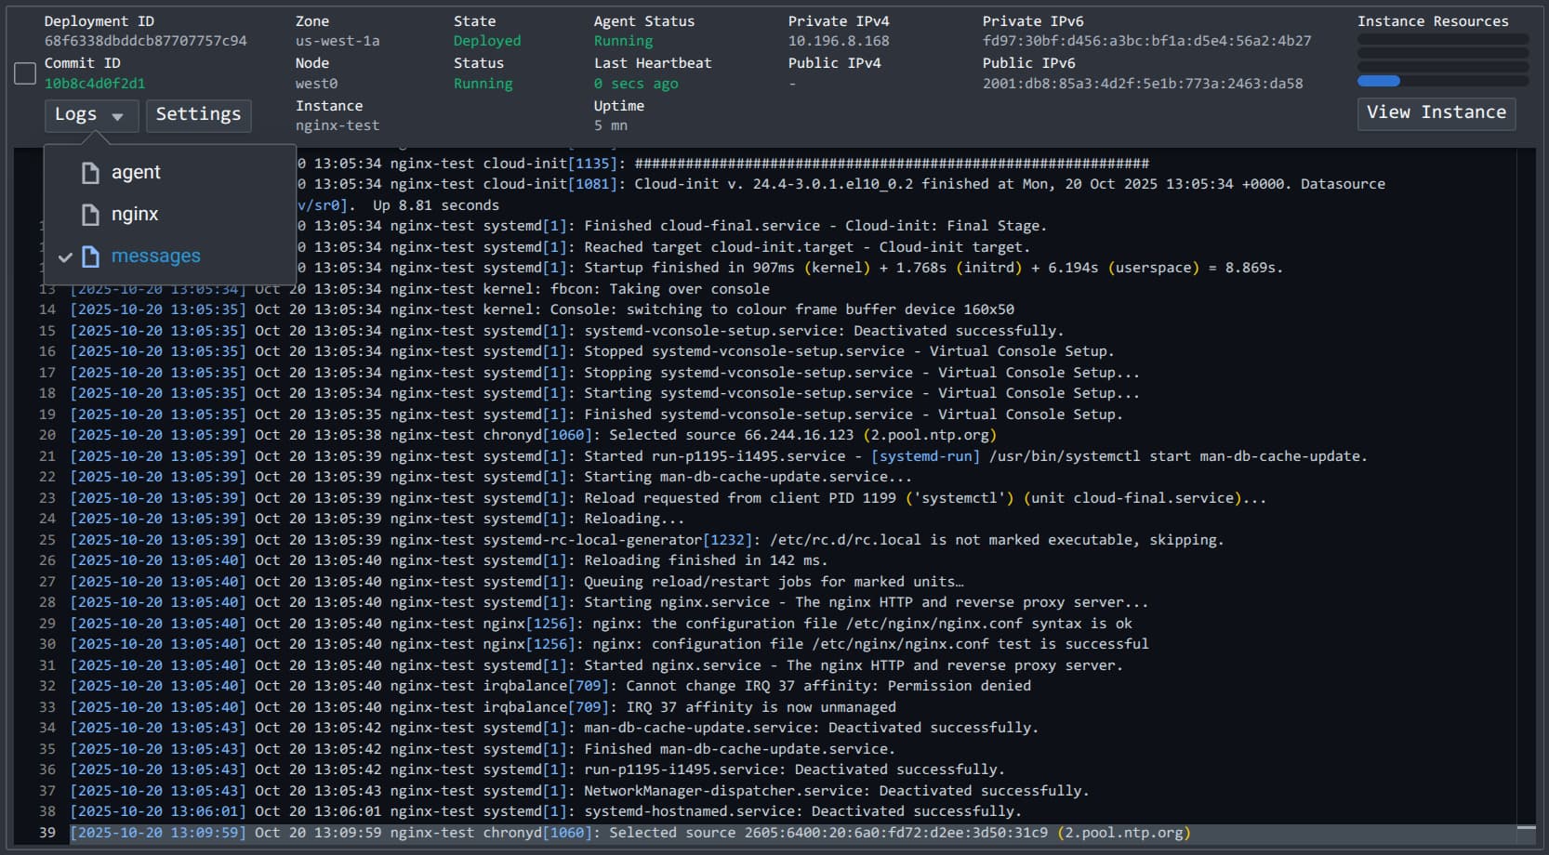
Task: Open commit ID 10b8c4d0f2d1 link
Action: 95,84
